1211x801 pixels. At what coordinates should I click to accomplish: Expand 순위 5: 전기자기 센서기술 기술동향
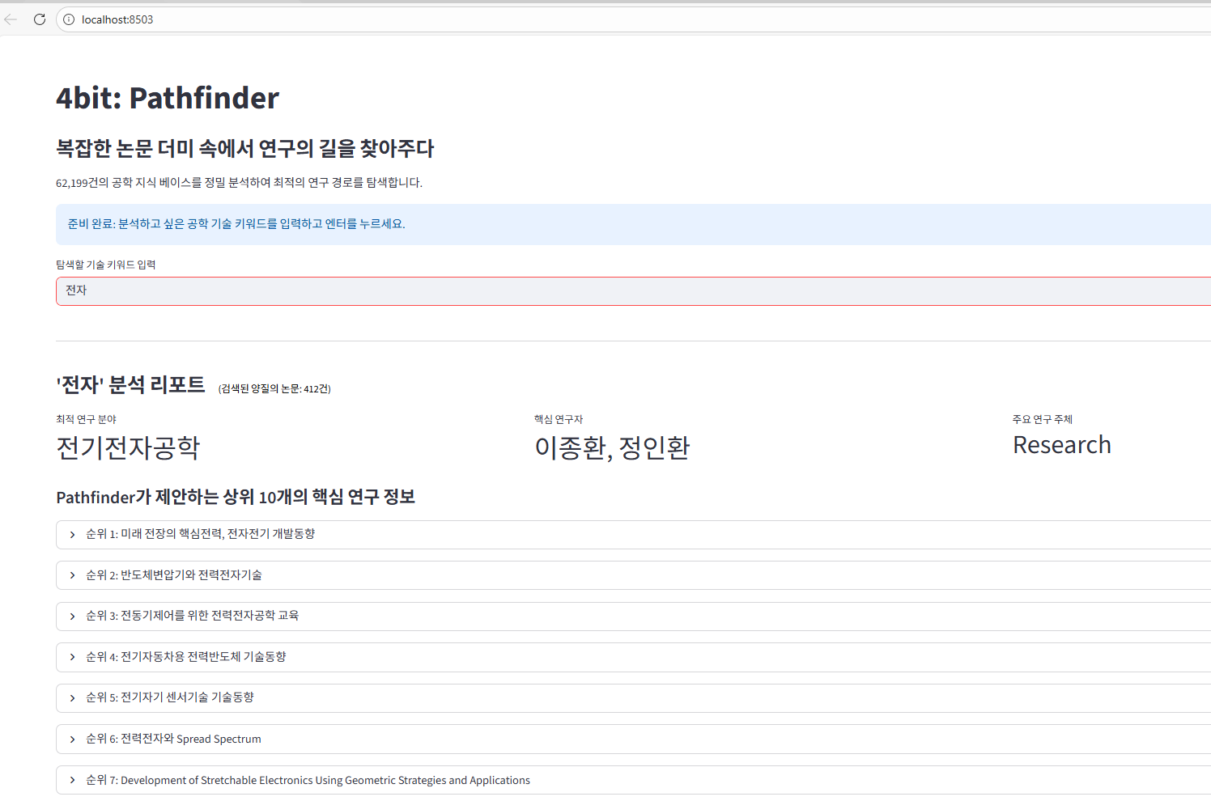point(634,698)
